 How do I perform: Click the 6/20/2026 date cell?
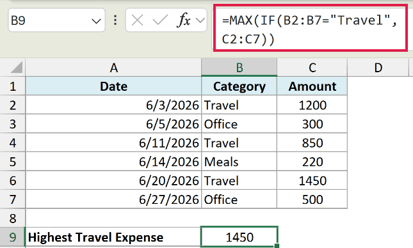(x=113, y=181)
